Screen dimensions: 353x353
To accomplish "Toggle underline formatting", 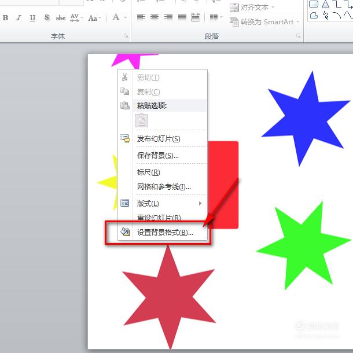I will pos(32,17).
